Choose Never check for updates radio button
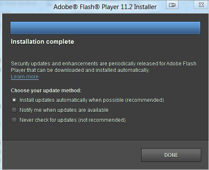The width and height of the screenshot is (209, 170). tap(14, 120)
